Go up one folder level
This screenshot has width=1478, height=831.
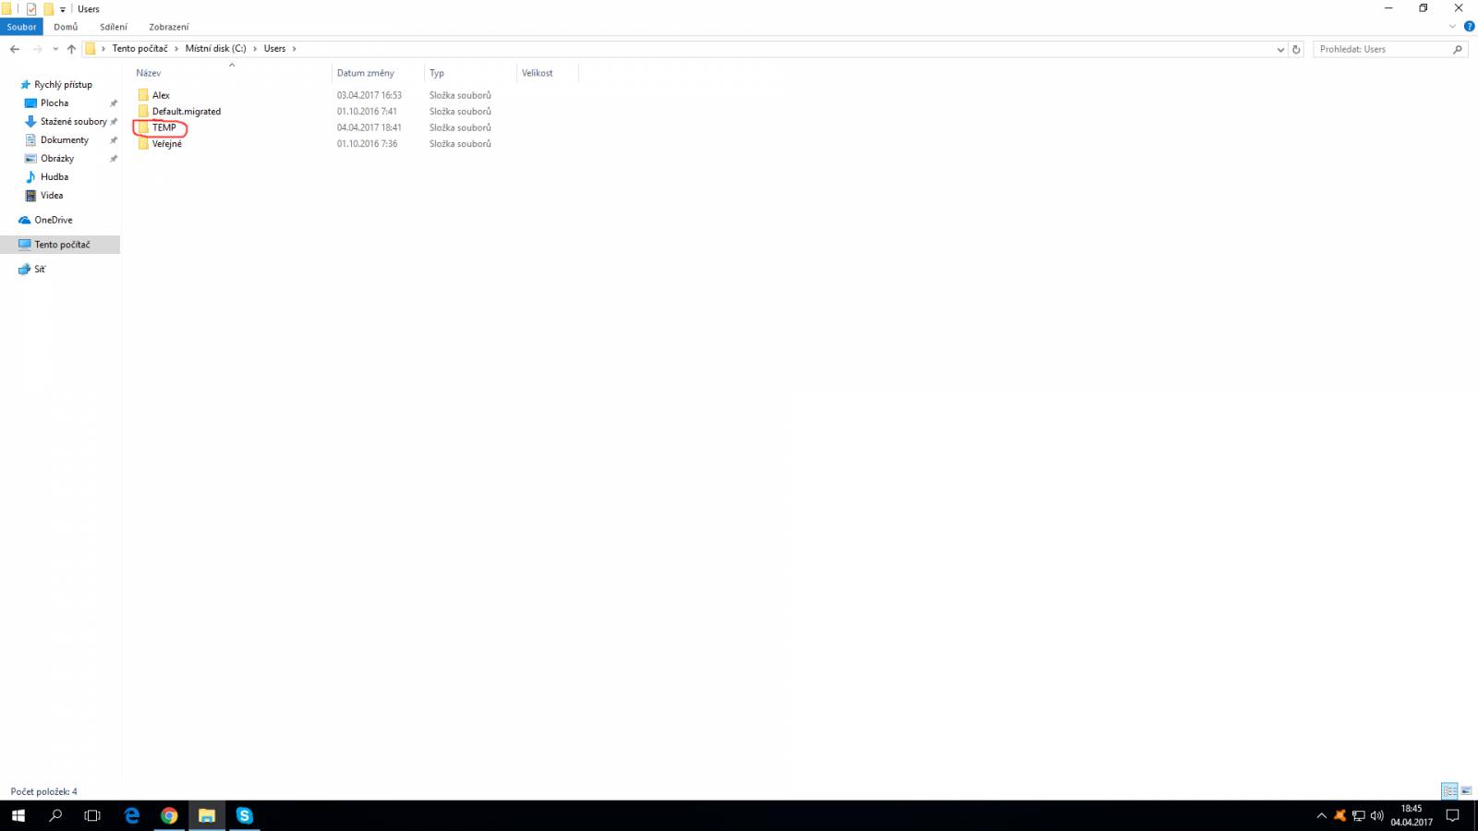[71, 49]
